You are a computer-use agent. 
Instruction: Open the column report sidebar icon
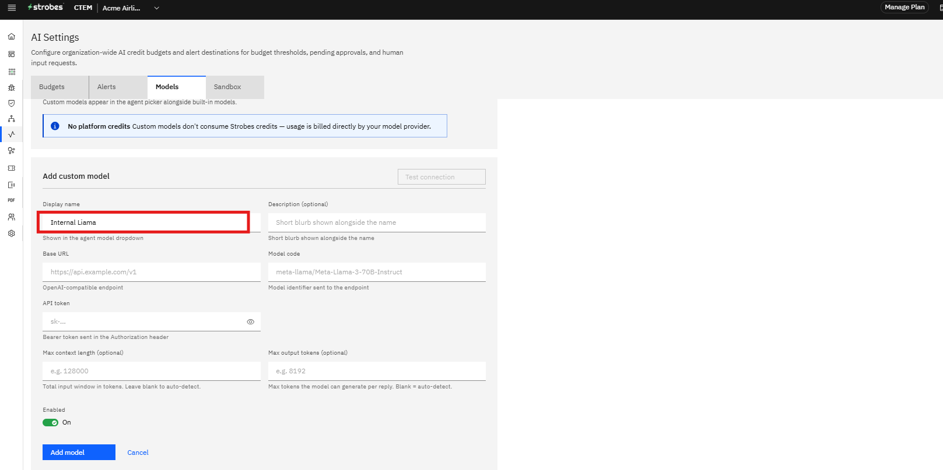point(11,185)
